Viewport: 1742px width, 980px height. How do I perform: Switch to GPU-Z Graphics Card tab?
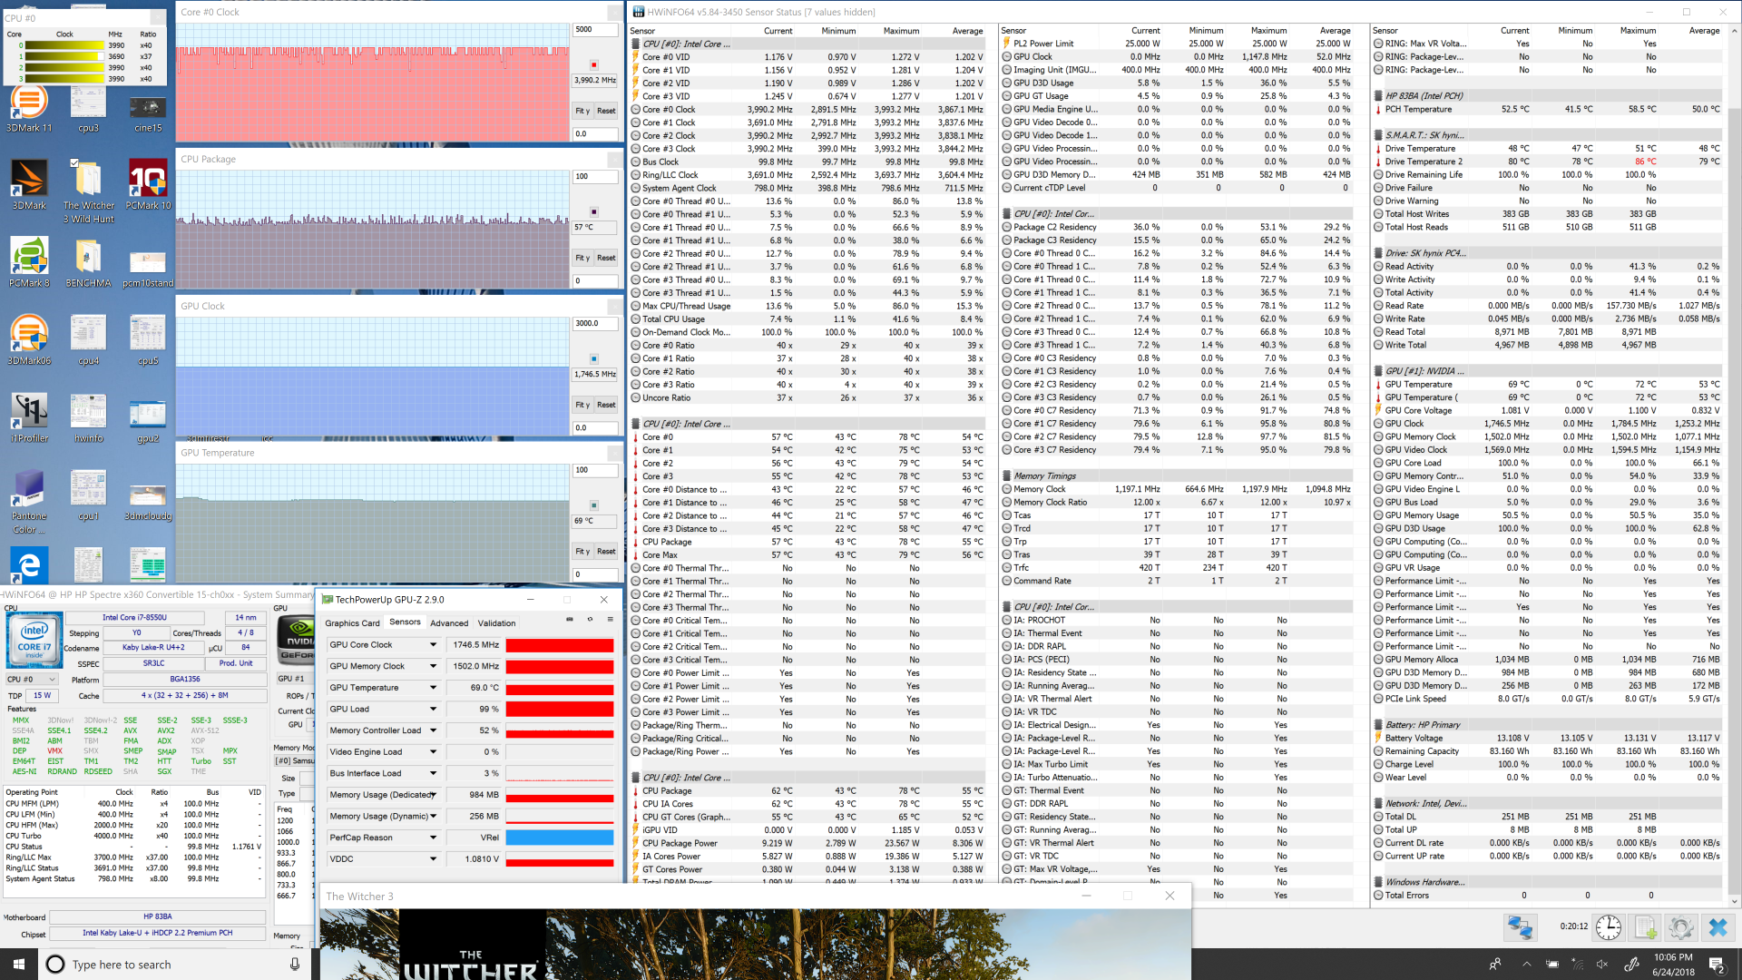(x=352, y=623)
